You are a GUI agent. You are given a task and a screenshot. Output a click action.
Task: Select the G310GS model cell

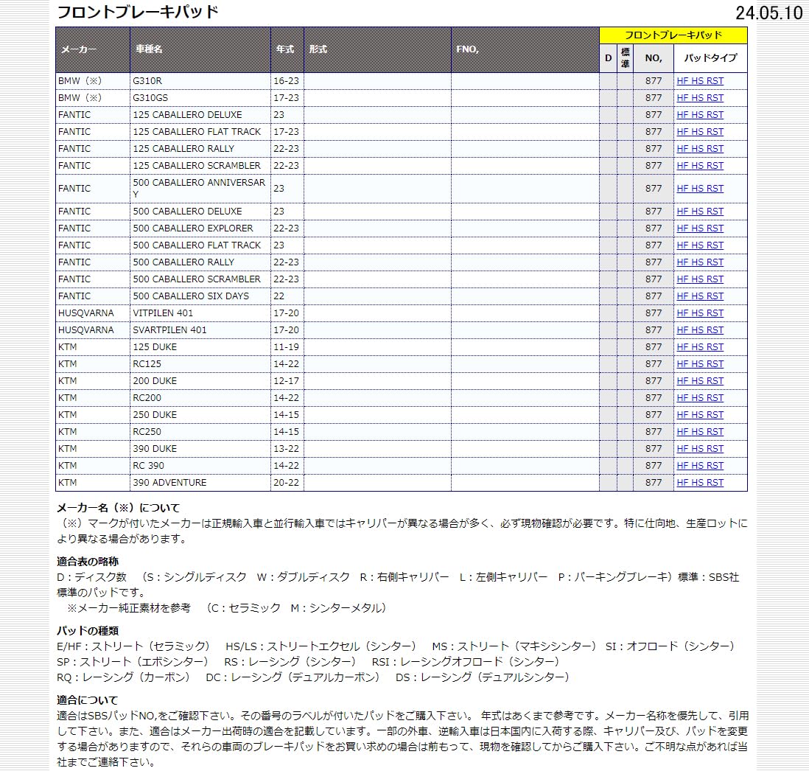[200, 98]
